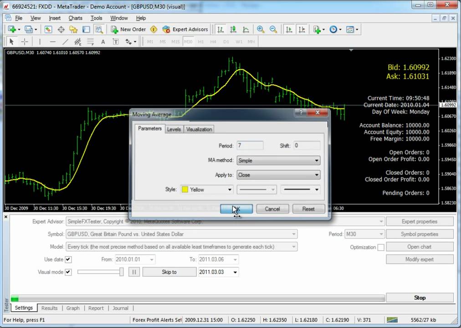Viewport: 461px width, 328px height.
Task: Toggle the Visual mode checkbox
Action: 68,272
